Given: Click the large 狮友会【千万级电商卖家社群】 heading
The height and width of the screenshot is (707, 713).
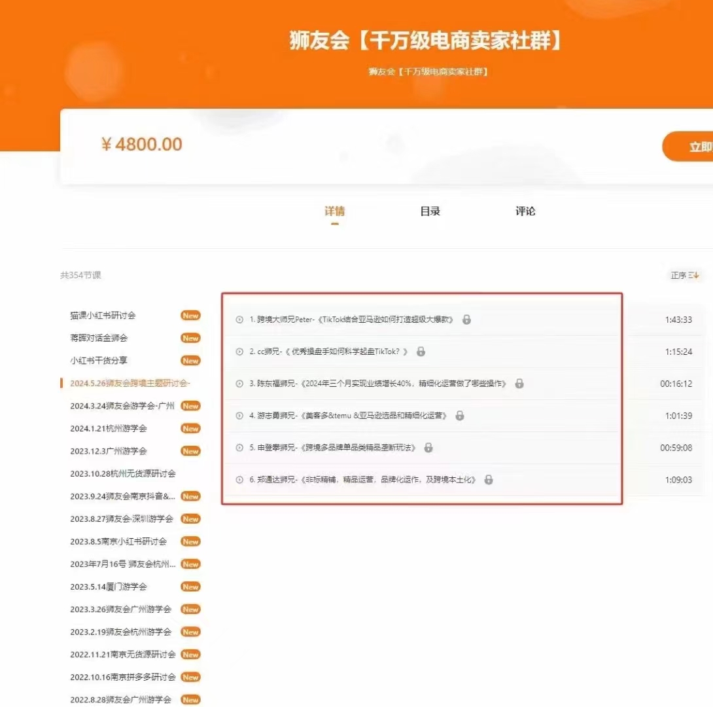Looking at the screenshot, I should 426,40.
